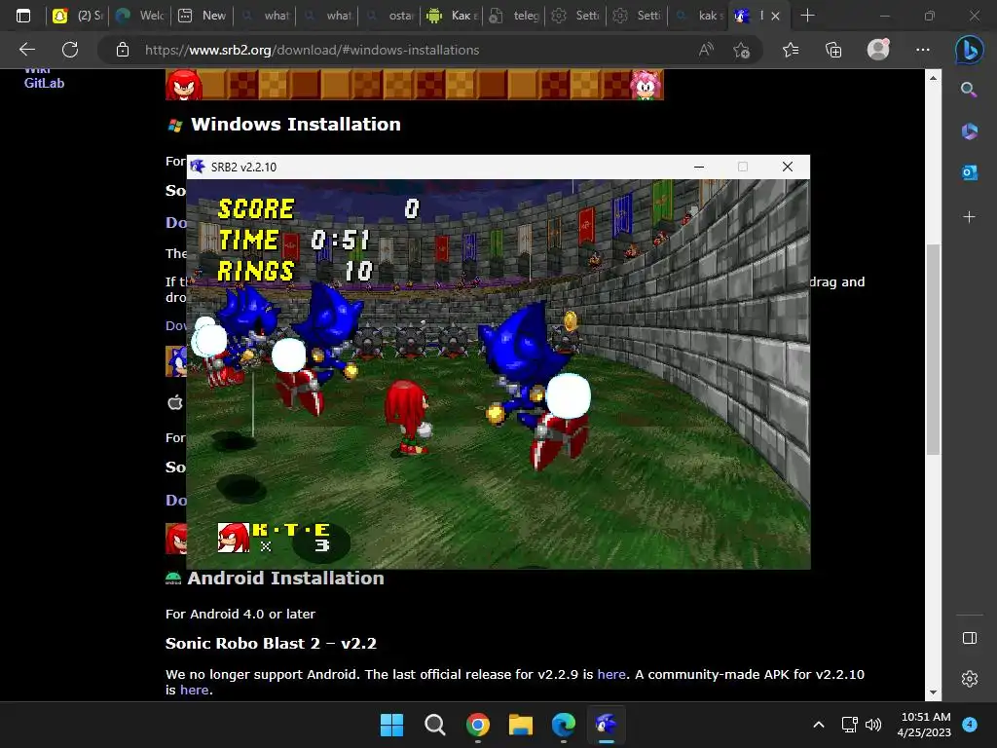Switch to the "ostar" search tab
Viewport: 997px width, 748px height.
(x=389, y=16)
